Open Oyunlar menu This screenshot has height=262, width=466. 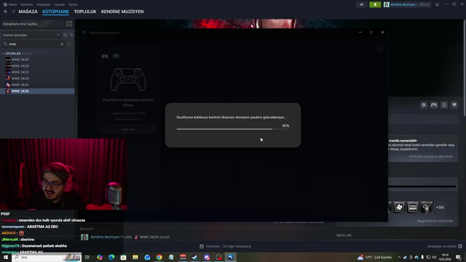pyautogui.click(x=60, y=4)
